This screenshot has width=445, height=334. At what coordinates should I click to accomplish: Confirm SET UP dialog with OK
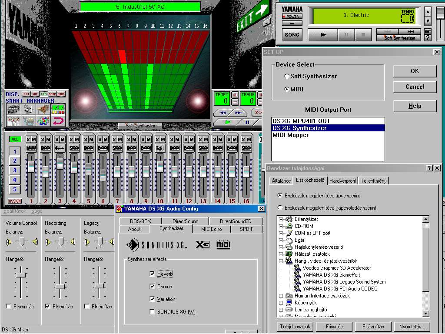coord(415,71)
